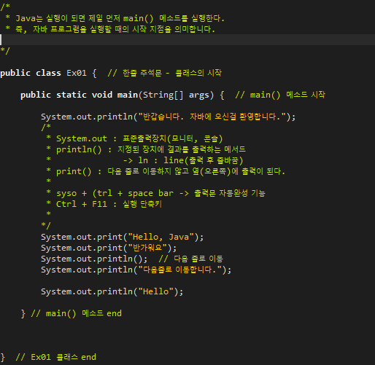Click the empty System.out.println() call

[94, 259]
